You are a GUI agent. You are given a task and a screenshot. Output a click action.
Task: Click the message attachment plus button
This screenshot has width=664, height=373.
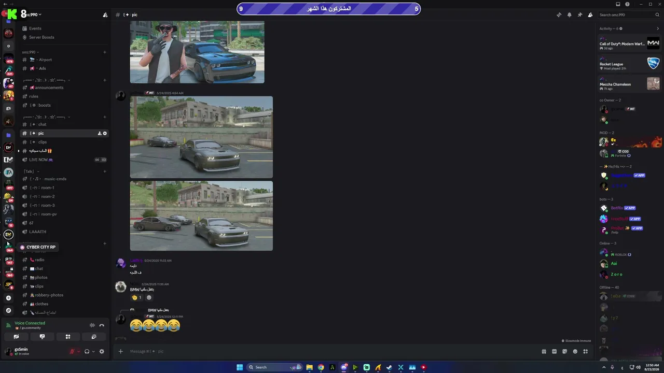click(x=121, y=351)
